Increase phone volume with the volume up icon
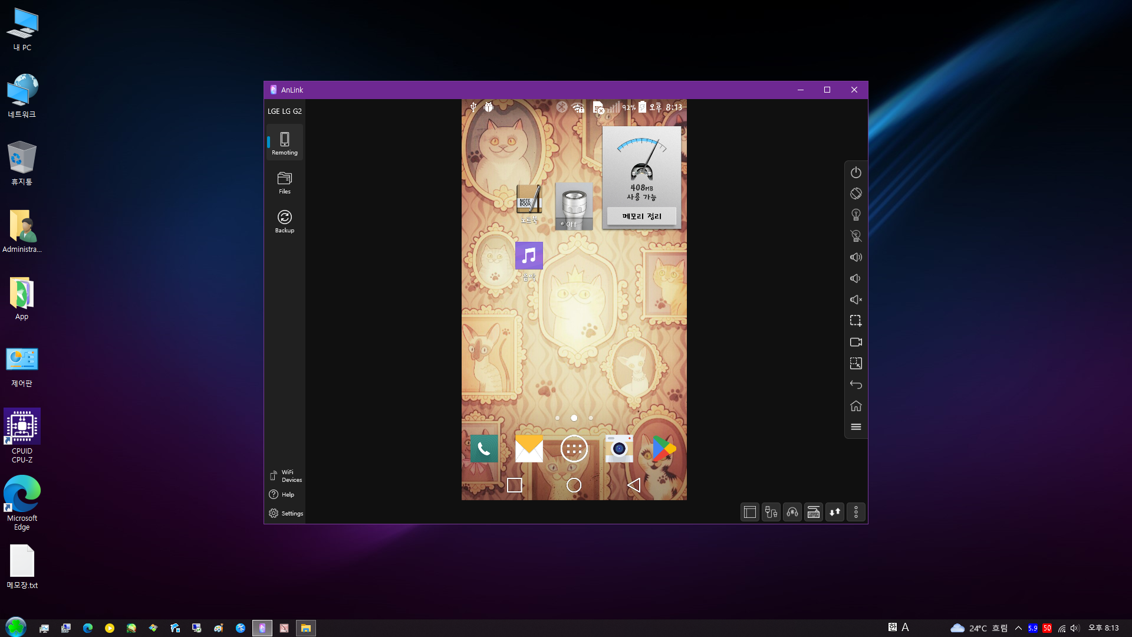 pos(855,257)
